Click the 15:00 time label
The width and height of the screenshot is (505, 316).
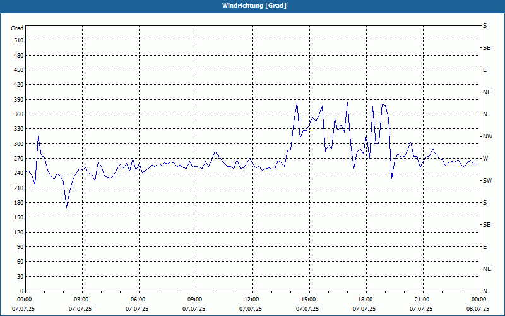tap(309, 300)
